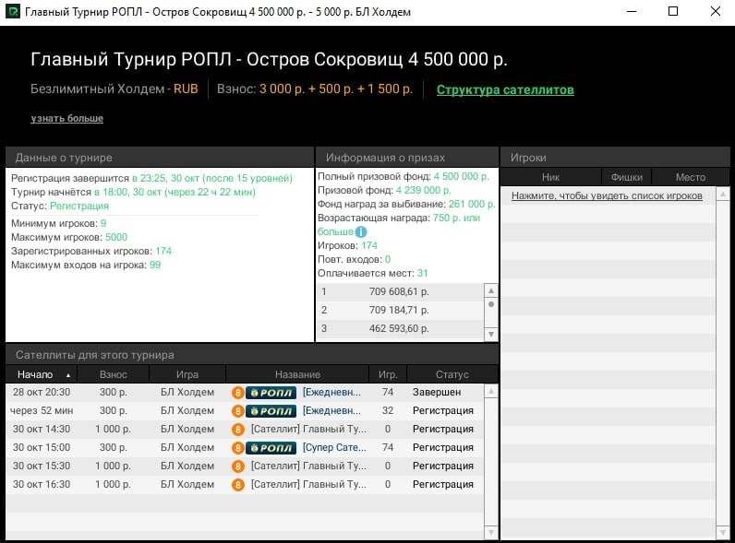Open the 'Структура сателлитов' link
The width and height of the screenshot is (735, 543).
(505, 89)
